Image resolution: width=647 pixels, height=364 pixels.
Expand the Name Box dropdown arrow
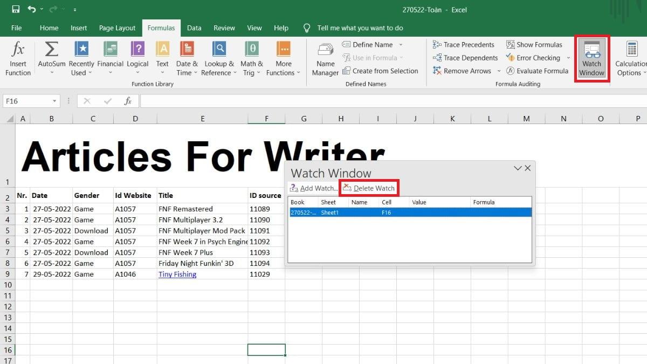click(x=54, y=101)
